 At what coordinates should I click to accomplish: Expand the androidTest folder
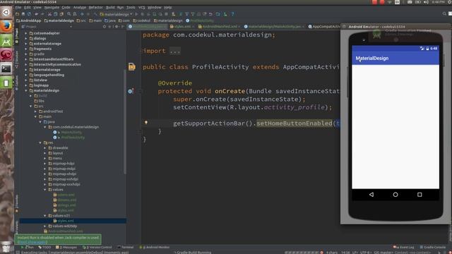click(35, 111)
